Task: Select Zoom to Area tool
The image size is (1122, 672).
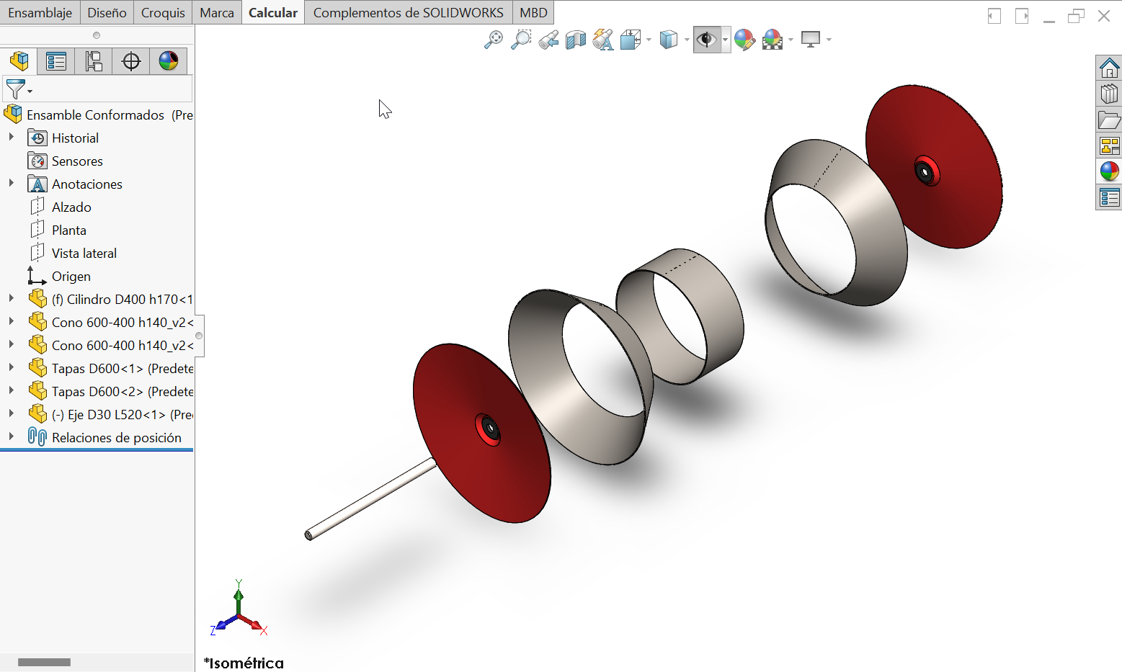Action: click(x=521, y=40)
